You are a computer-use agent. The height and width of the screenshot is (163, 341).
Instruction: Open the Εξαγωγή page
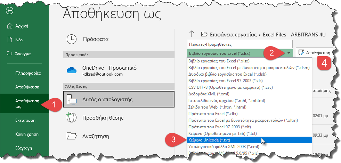click(24, 148)
